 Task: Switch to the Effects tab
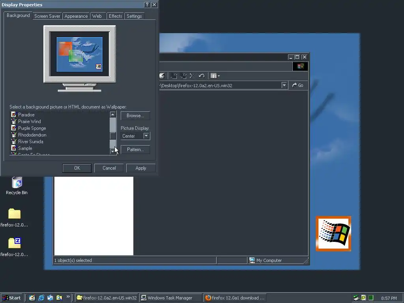pos(115,16)
